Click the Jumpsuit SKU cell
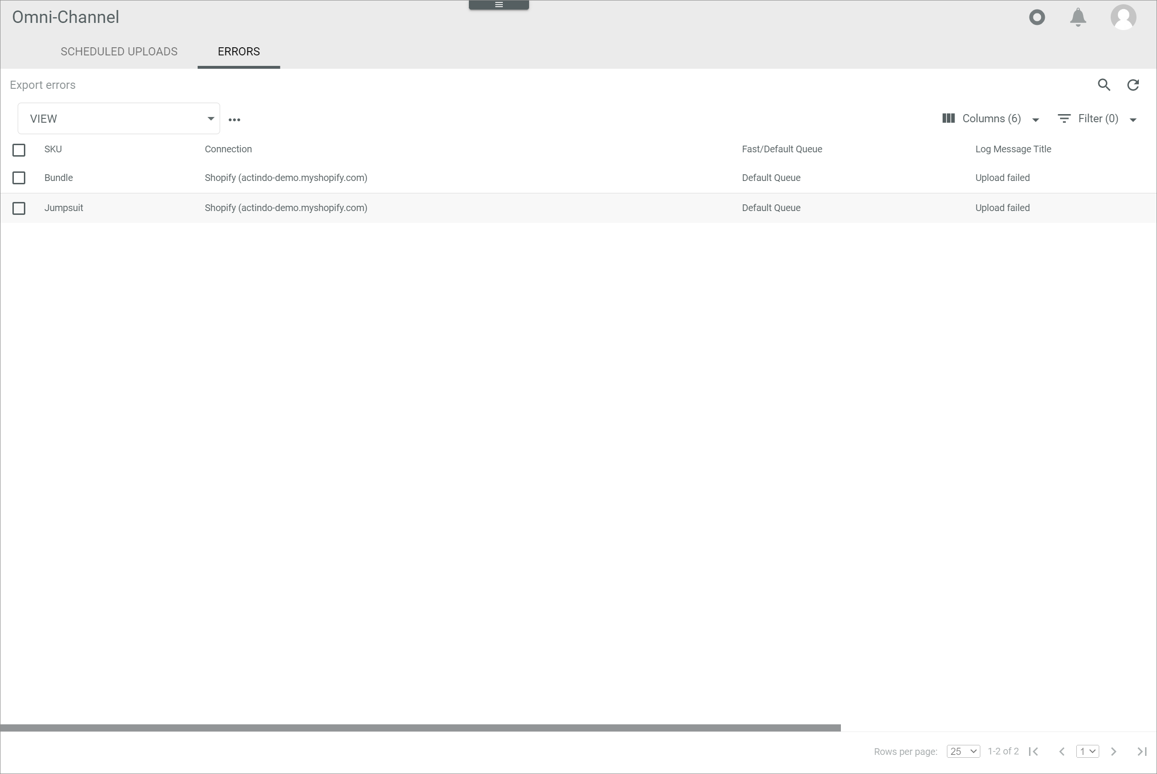Image resolution: width=1157 pixels, height=774 pixels. coord(64,208)
